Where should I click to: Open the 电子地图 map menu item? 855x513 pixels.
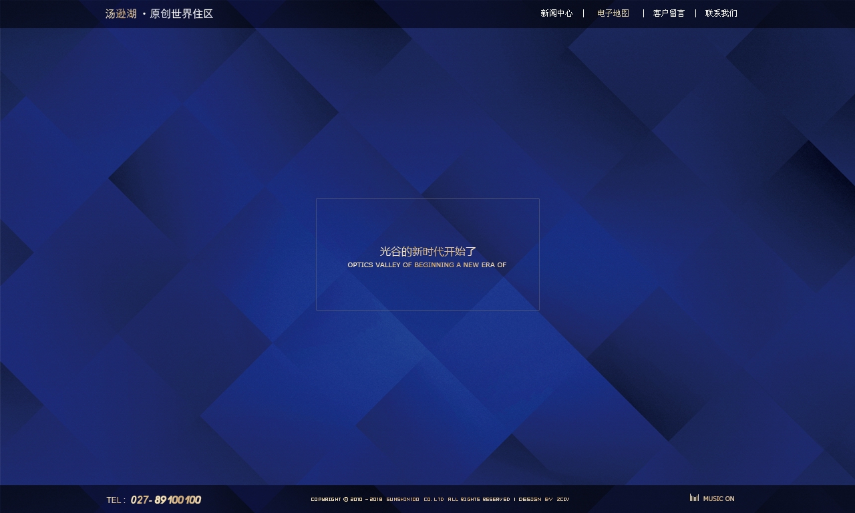(x=613, y=13)
